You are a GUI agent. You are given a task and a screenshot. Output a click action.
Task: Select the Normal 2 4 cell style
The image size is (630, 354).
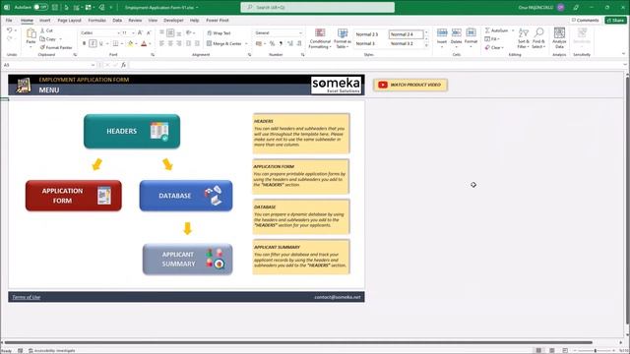coord(406,34)
